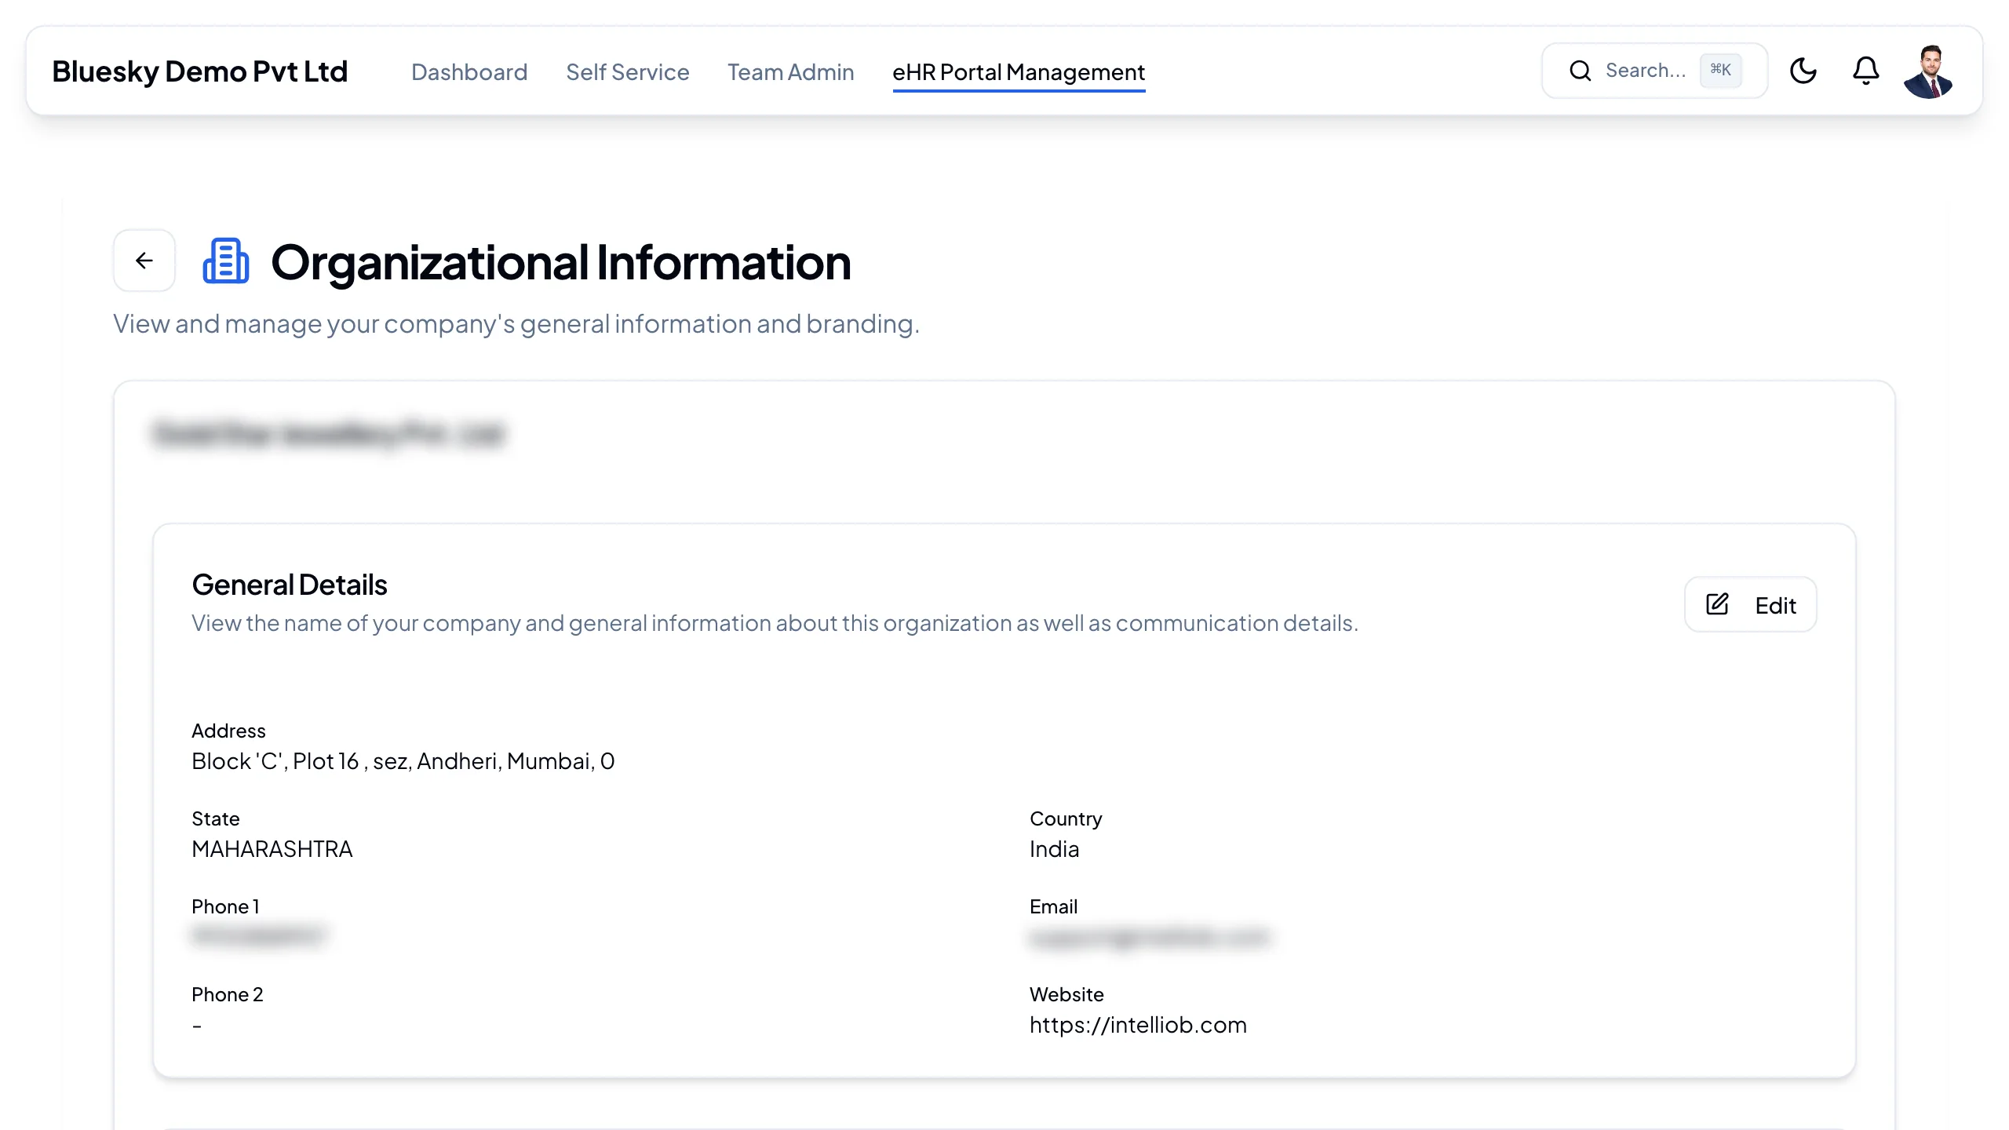Go to the Team Admin tab
The image size is (2009, 1130).
click(x=790, y=72)
